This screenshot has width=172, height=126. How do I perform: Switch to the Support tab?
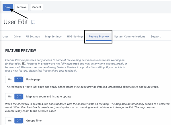pos(156,36)
